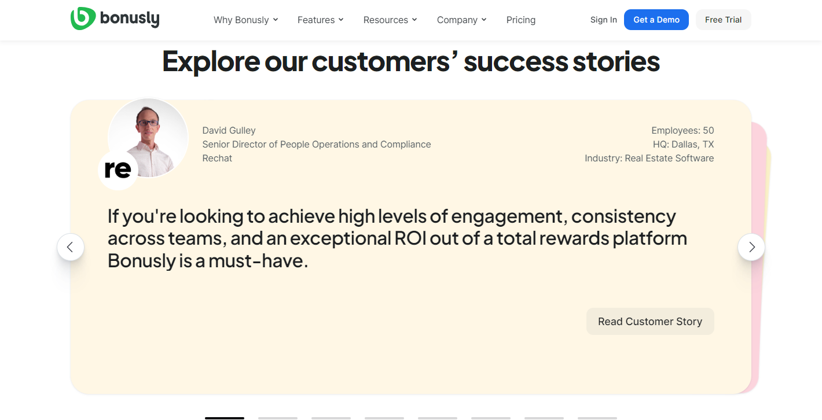Jump to the last carousel slide indicator
This screenshot has width=822, height=420.
point(597,418)
